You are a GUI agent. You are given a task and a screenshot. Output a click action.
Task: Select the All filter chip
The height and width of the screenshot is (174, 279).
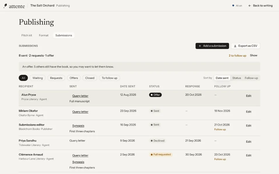pyautogui.click(x=23, y=78)
